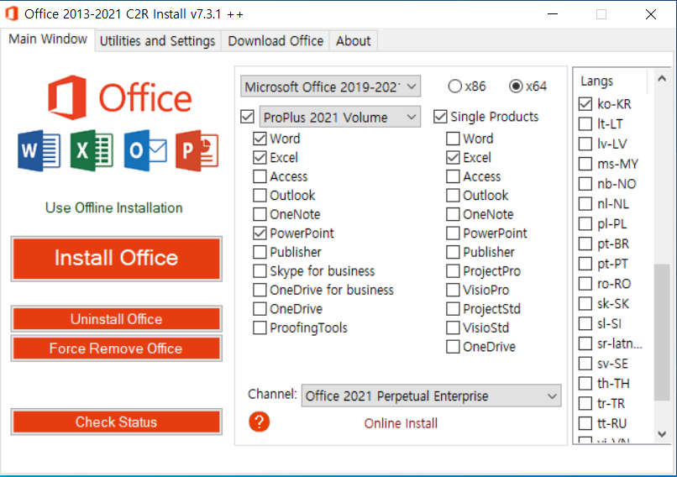Check Access under Single Products
This screenshot has width=677, height=477.
click(453, 176)
